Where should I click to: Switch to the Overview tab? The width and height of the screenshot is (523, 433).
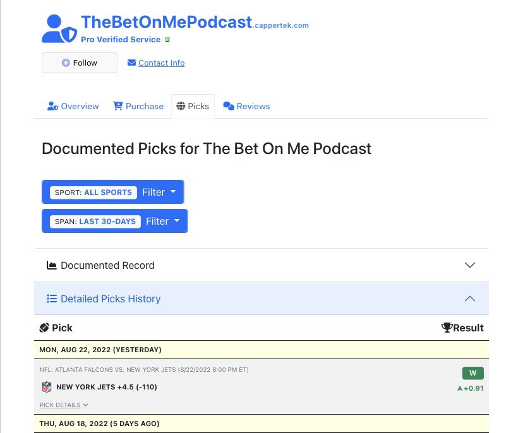[x=73, y=106]
